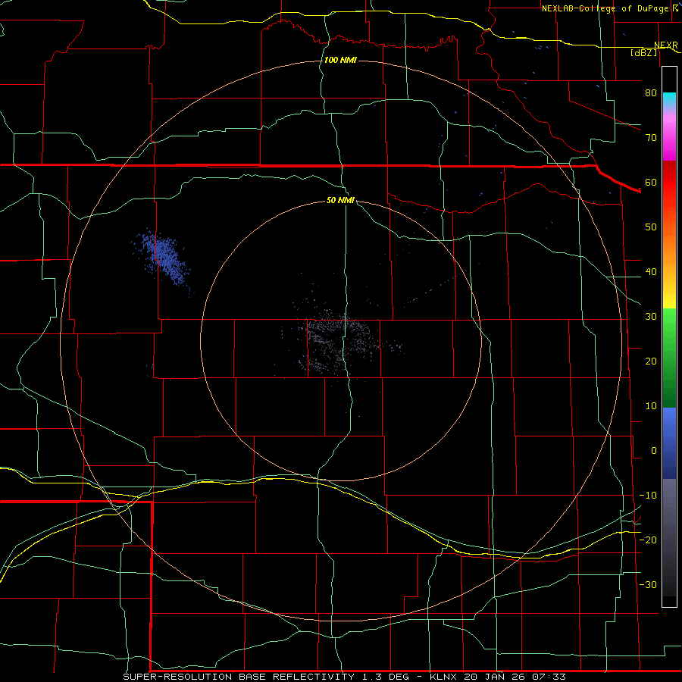Screen dimensions: 682x682
Task: Click the -30 value on the dBZ scale
Action: [648, 584]
